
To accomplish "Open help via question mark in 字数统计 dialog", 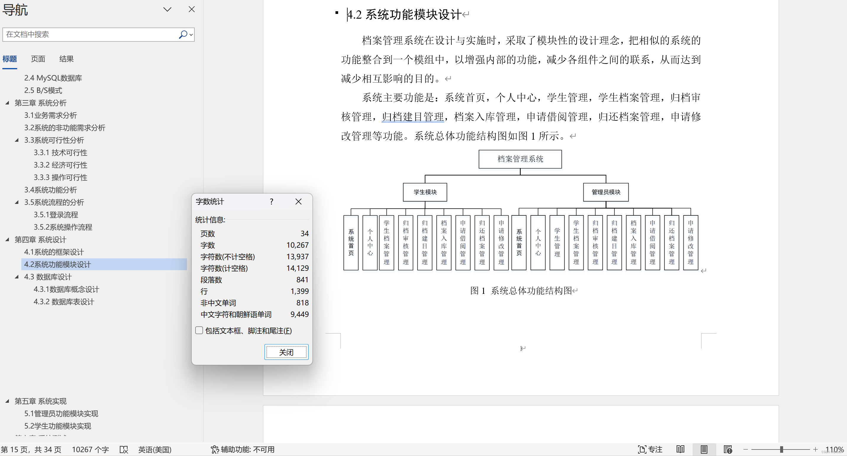I will click(271, 202).
